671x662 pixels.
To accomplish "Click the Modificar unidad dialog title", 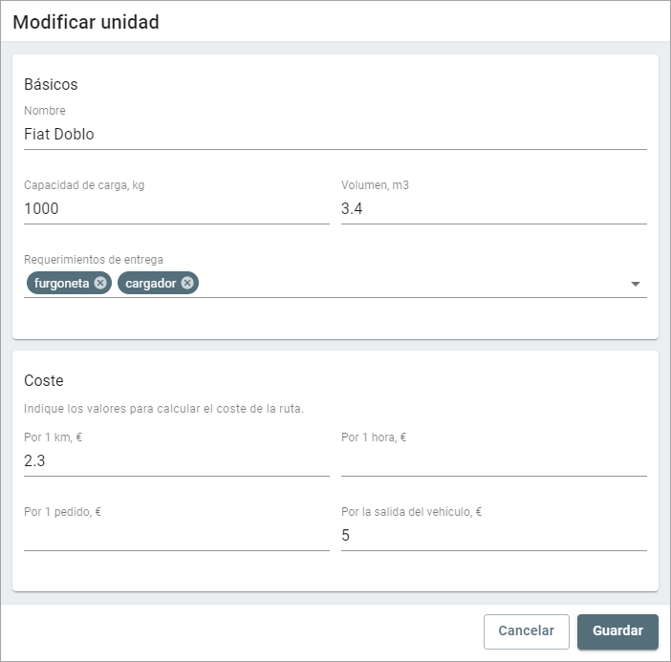I will 86,22.
